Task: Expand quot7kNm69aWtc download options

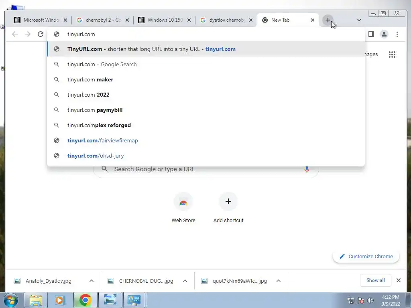Action: (279, 281)
